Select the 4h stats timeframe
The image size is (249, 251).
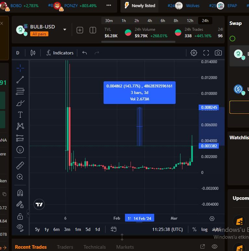pyautogui.click(x=150, y=21)
